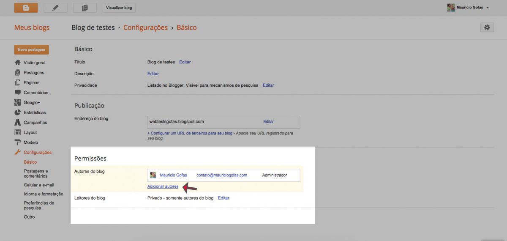Click Mauricio Gofas author name link
The height and width of the screenshot is (241, 507).
(x=173, y=175)
